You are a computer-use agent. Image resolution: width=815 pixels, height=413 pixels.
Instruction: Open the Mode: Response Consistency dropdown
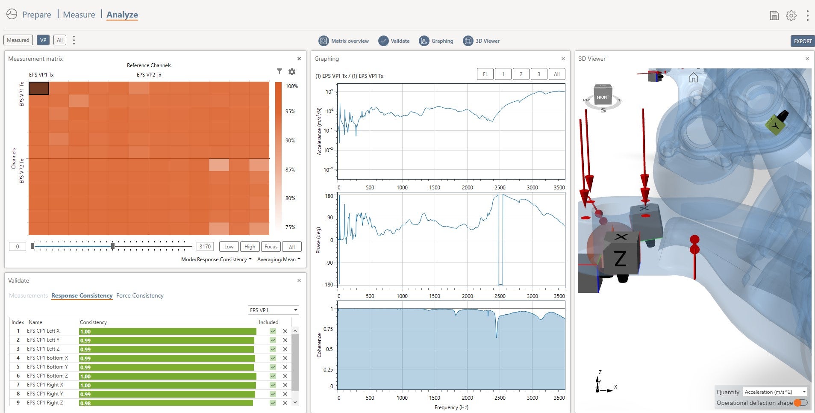coord(216,260)
